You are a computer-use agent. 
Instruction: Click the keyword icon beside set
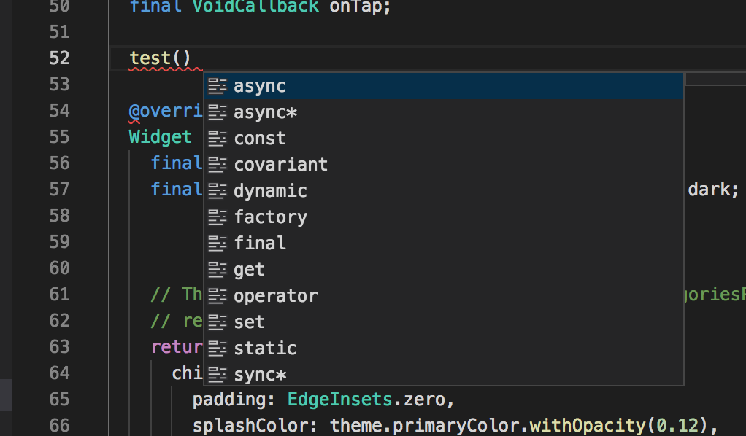click(218, 322)
